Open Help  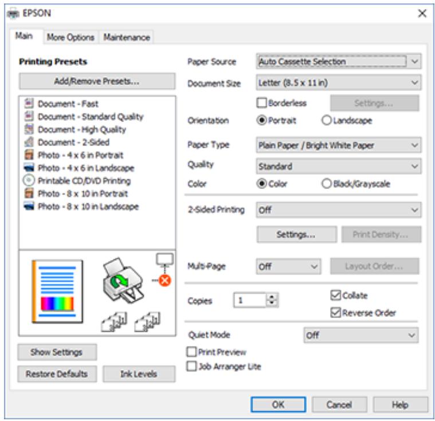click(400, 404)
